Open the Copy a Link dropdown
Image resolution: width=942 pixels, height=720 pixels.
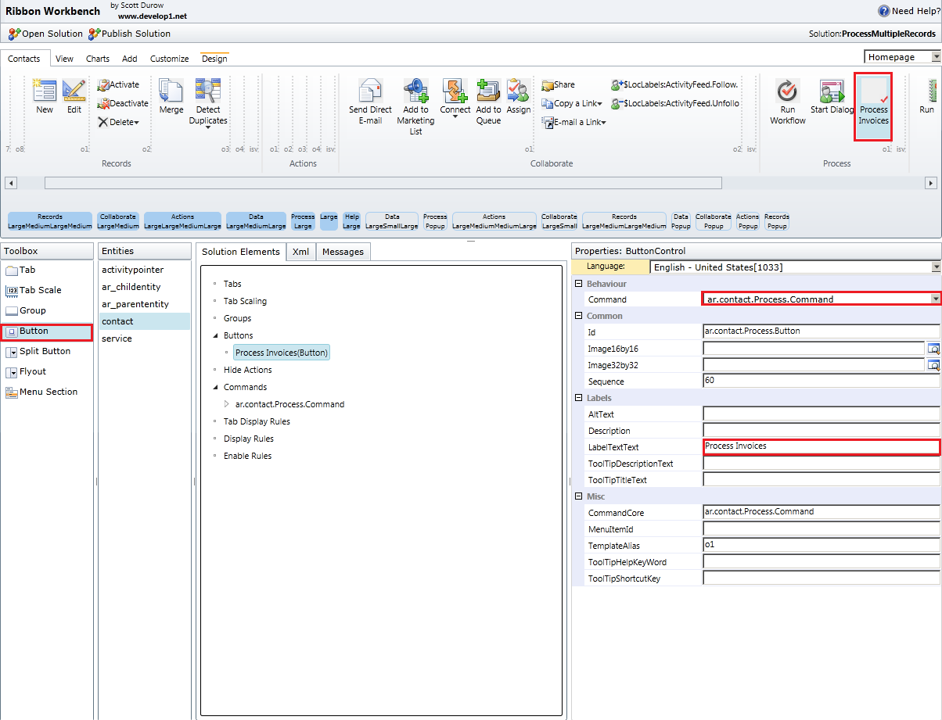[600, 104]
